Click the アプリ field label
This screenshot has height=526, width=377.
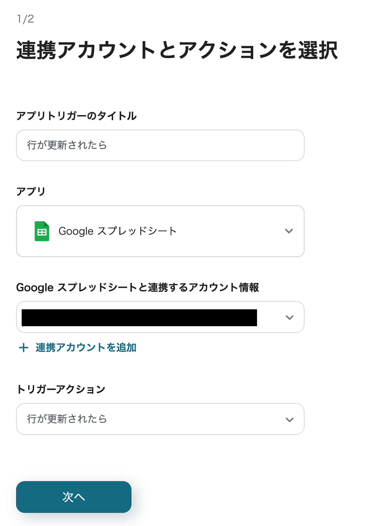click(31, 191)
